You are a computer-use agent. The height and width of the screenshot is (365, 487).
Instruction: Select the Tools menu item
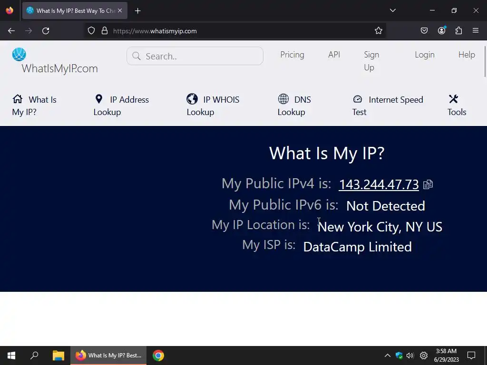457,106
